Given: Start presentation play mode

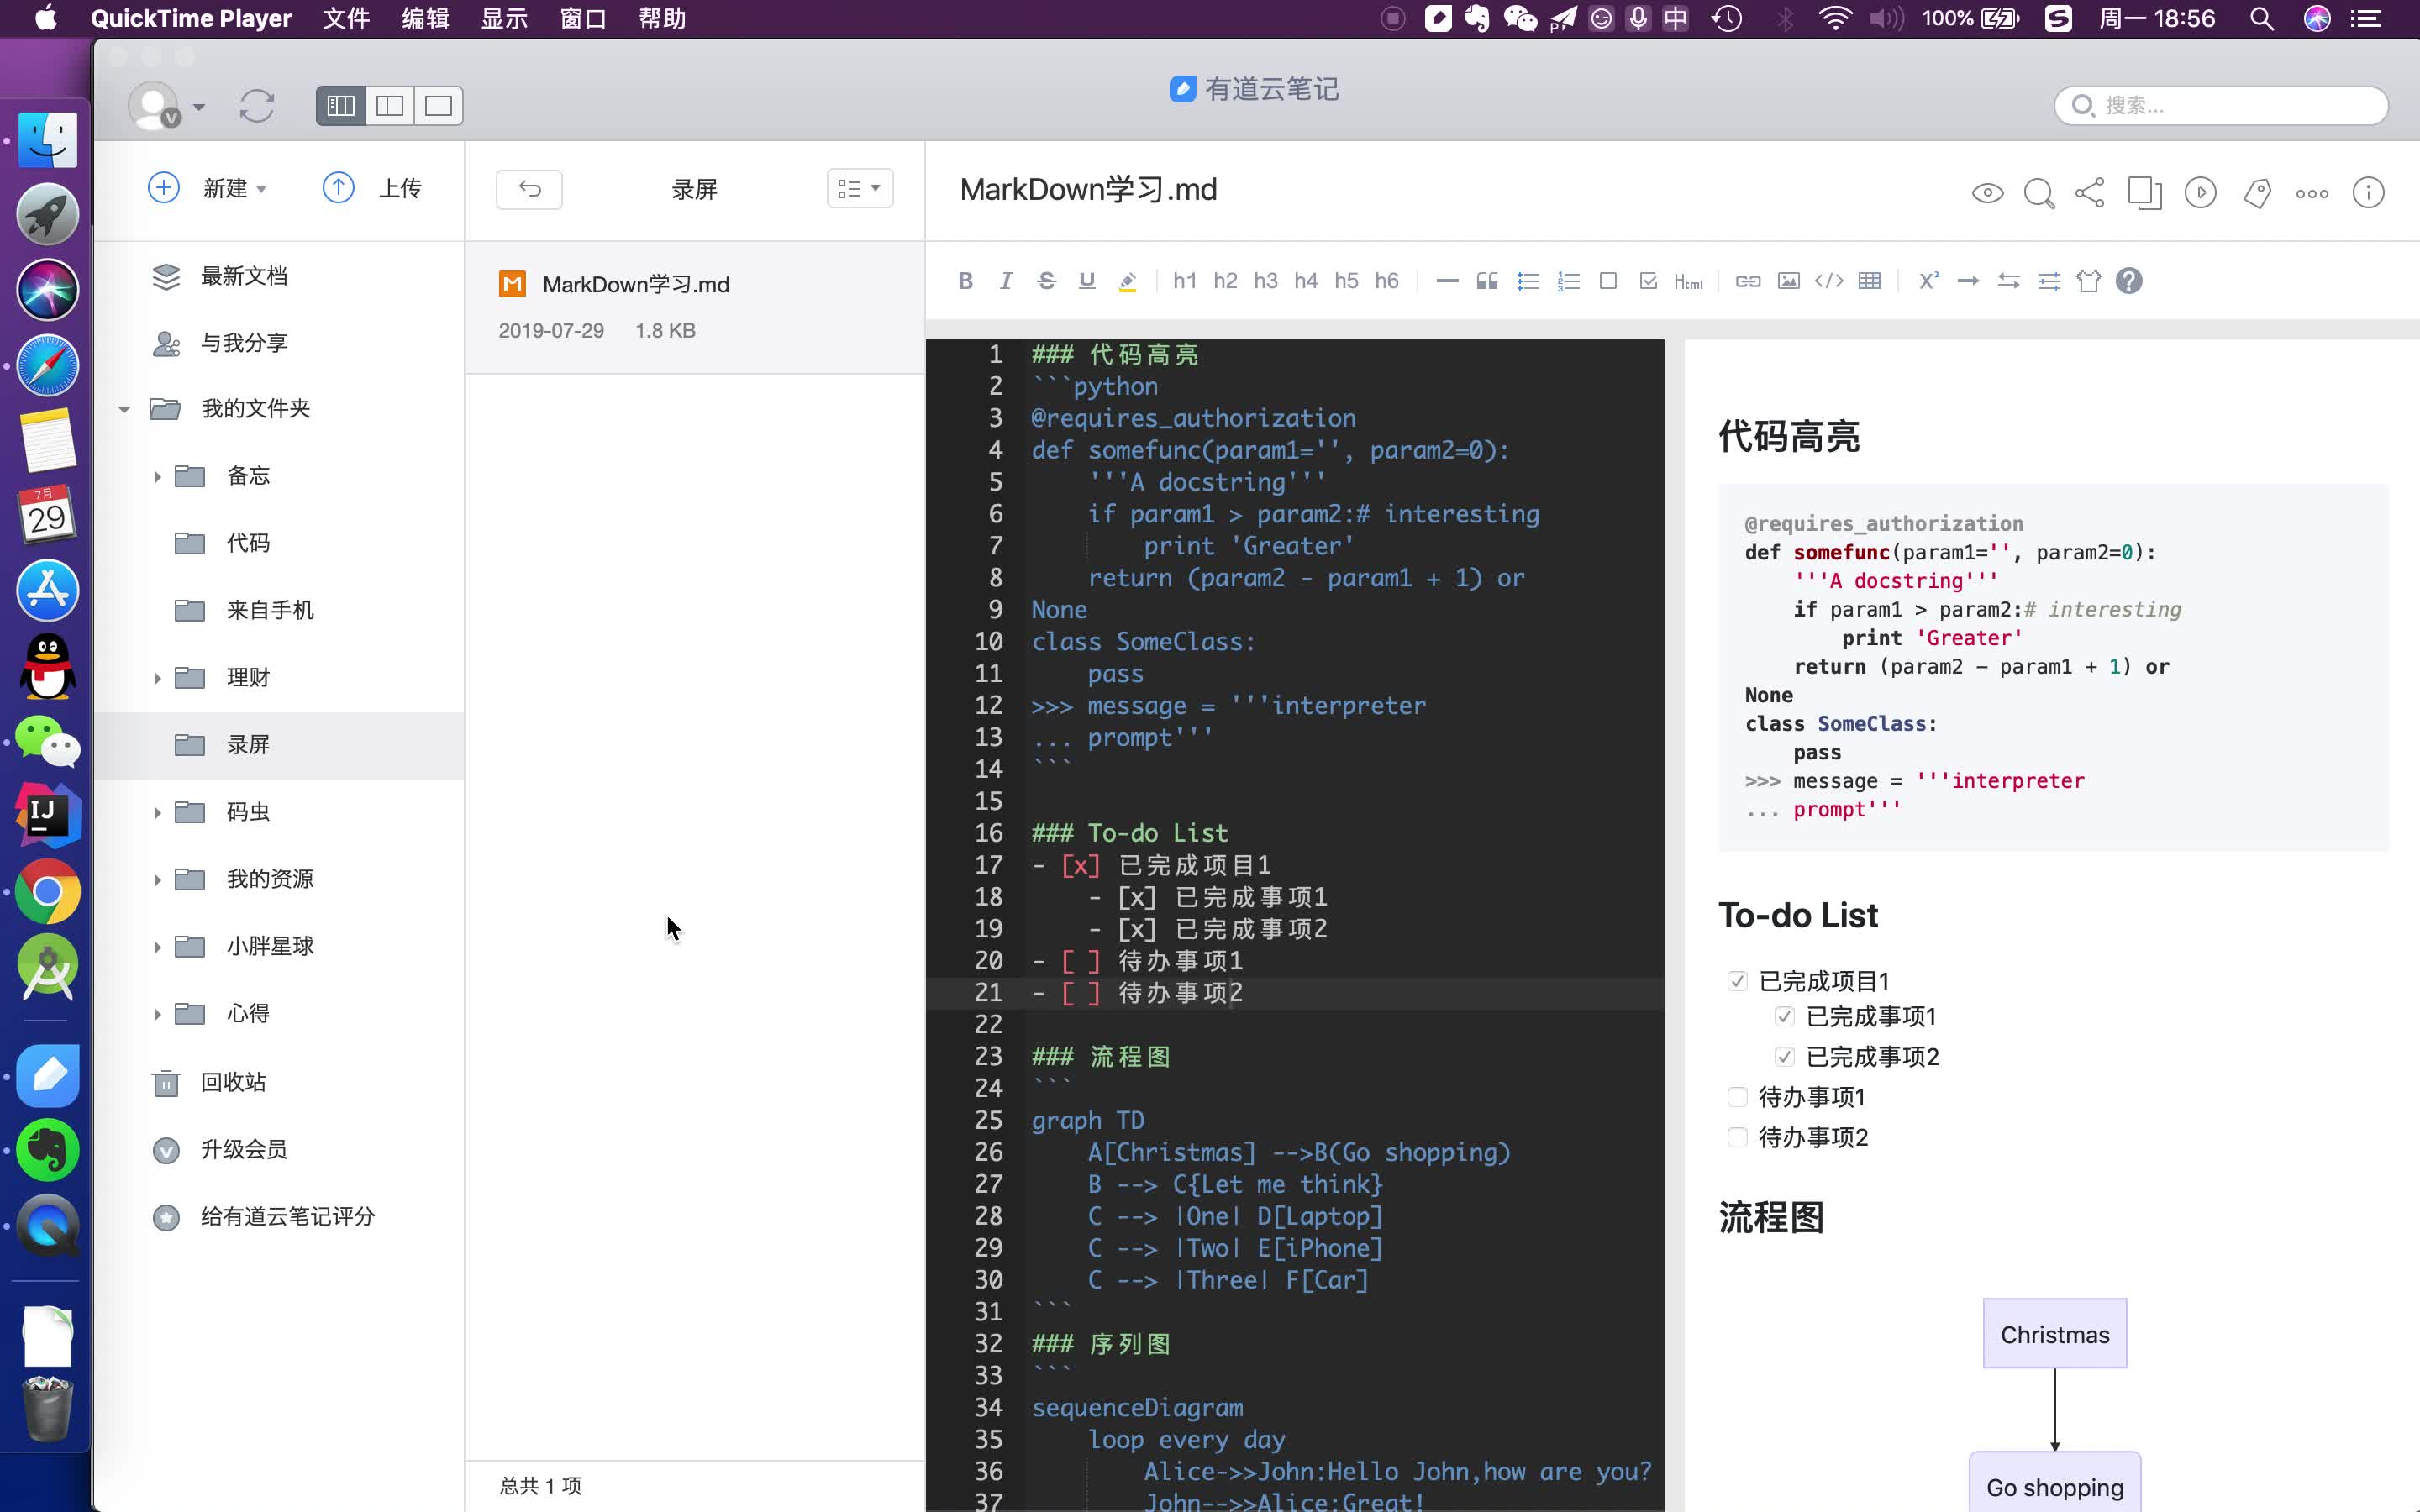Looking at the screenshot, I should point(2200,193).
